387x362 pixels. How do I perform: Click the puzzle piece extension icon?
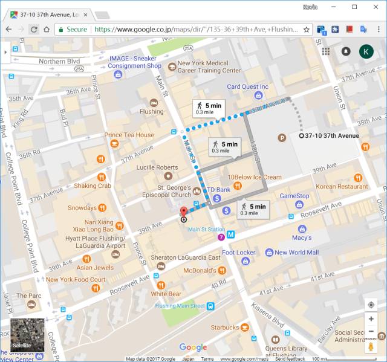(335, 30)
